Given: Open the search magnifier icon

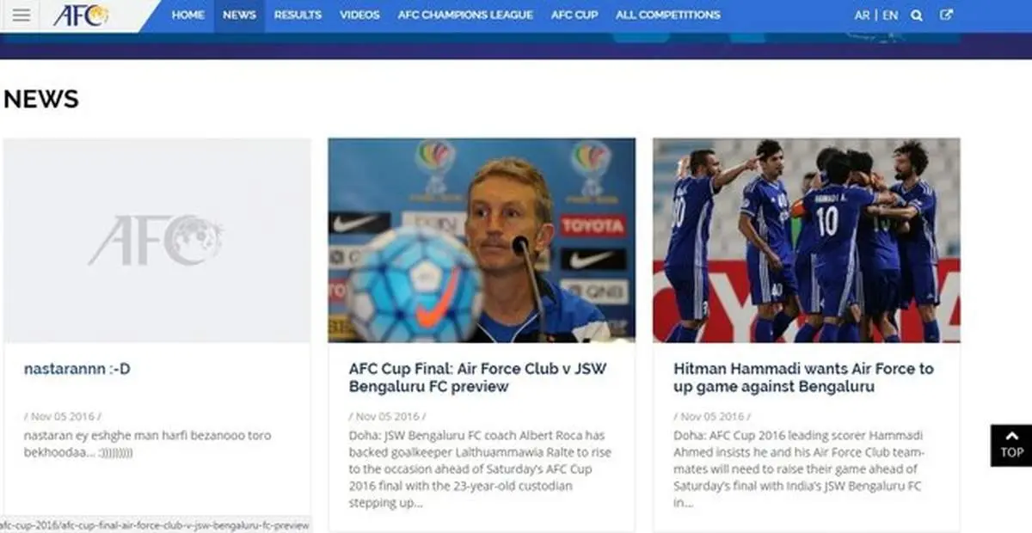Looking at the screenshot, I should 917,15.
